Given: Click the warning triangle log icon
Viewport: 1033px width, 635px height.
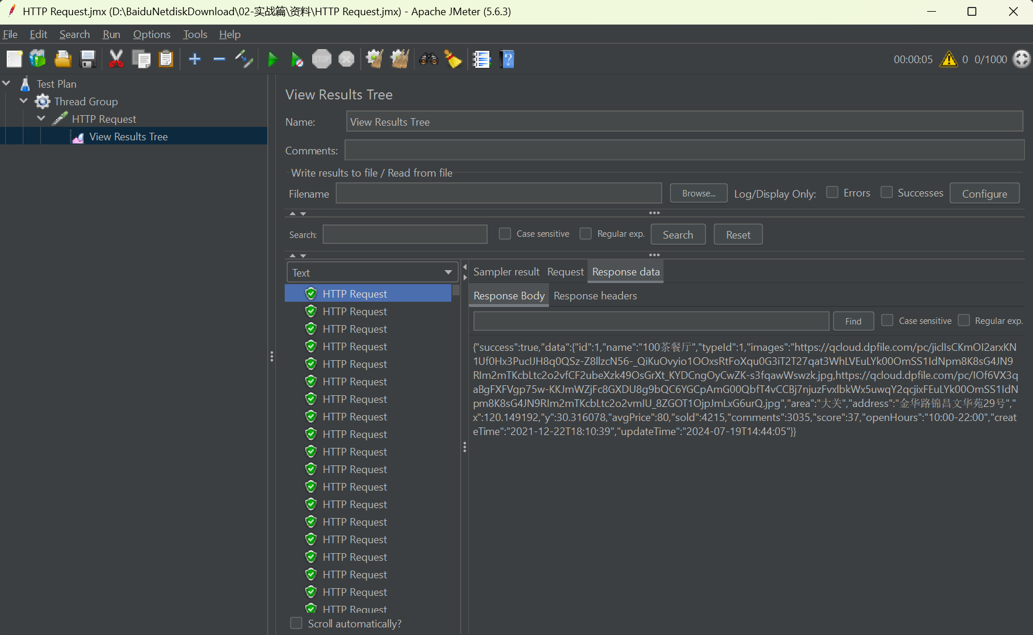Looking at the screenshot, I should [x=948, y=59].
